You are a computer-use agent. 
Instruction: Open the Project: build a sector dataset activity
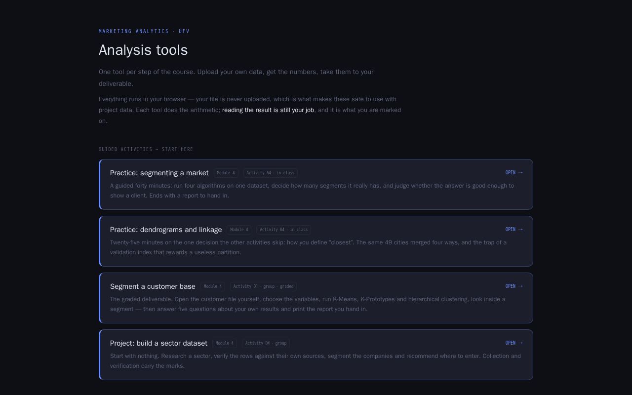point(316,355)
